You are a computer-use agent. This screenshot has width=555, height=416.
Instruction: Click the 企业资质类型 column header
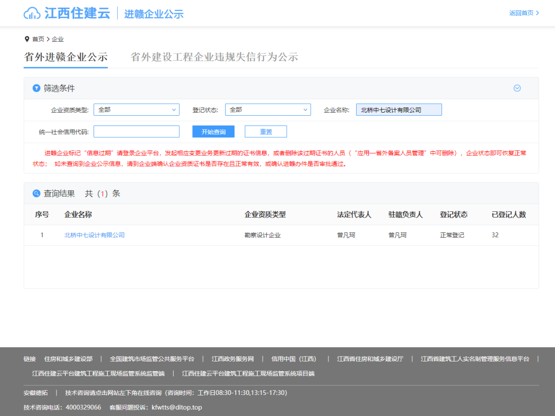coord(265,214)
